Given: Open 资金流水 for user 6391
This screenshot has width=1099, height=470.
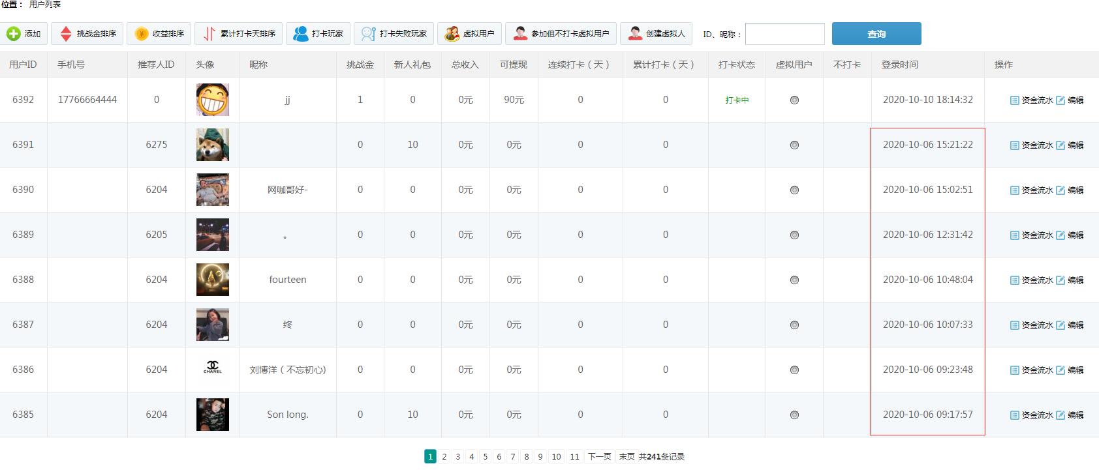Looking at the screenshot, I should click(x=1032, y=145).
